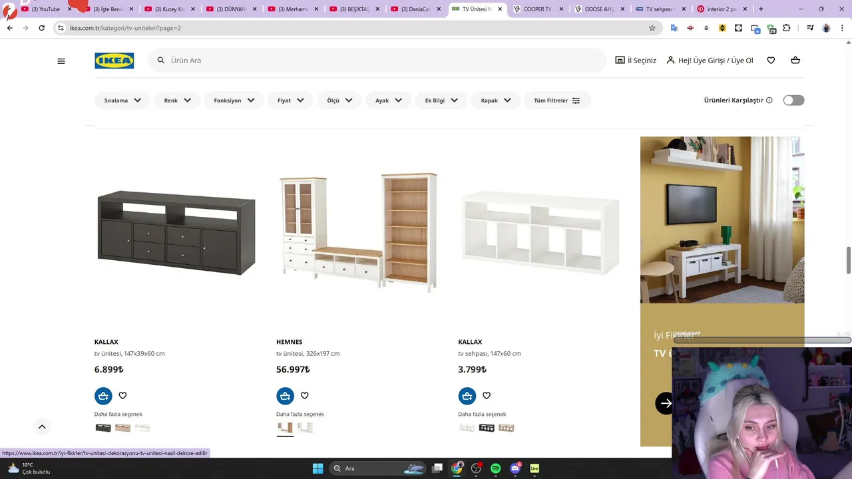Go back with the browser back arrow
Viewport: 852px width, 479px height.
10,28
